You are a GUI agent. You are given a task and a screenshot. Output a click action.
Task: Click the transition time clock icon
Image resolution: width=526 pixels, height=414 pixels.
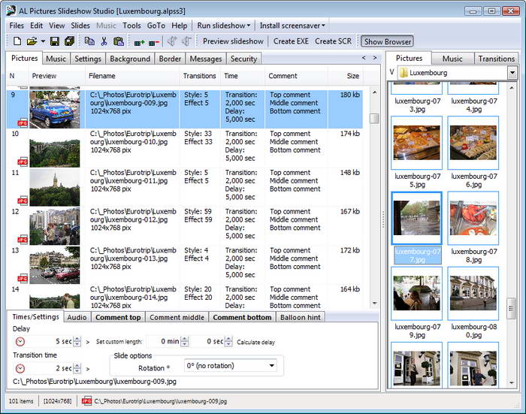(x=20, y=368)
